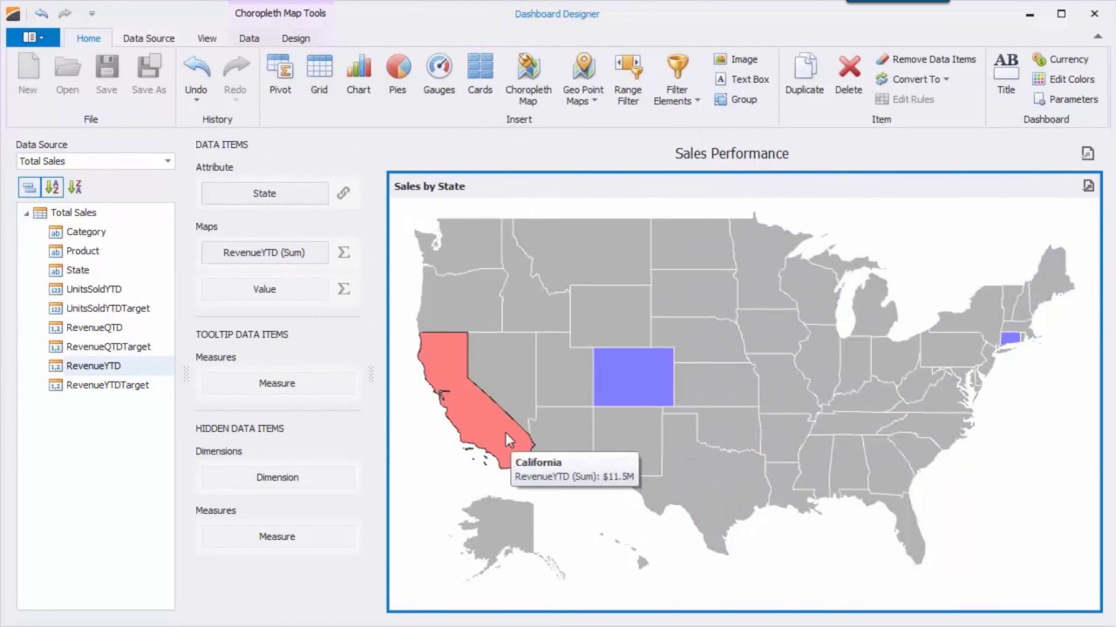The width and height of the screenshot is (1116, 627).
Task: Click the RevenueYTD (Sum) map data item
Action: click(264, 253)
